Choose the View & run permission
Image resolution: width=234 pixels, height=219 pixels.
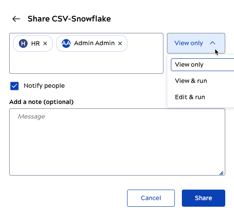click(x=191, y=81)
